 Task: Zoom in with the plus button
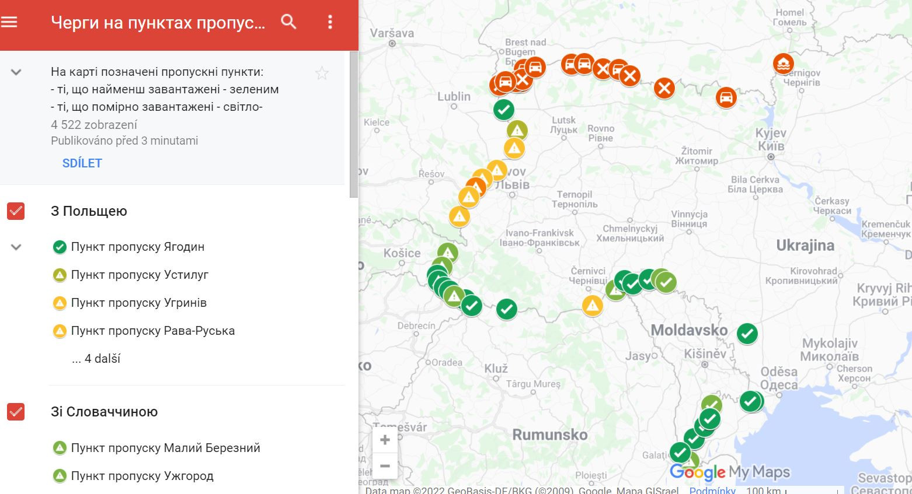pyautogui.click(x=385, y=440)
